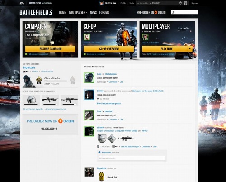Screen dimensions: 226x182
Task: Click the speech bubble icon on forum post
Action: (98, 99)
